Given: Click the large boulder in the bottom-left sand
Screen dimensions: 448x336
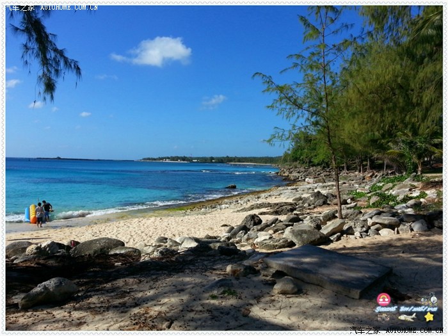Looking at the screenshot, I should click(49, 292).
